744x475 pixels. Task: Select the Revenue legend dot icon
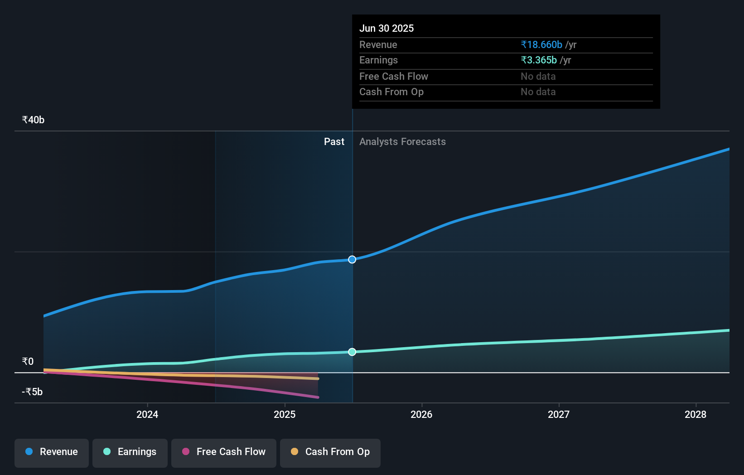pyautogui.click(x=29, y=452)
